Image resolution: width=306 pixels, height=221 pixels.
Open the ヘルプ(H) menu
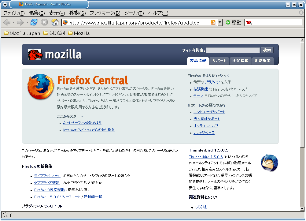[158, 13]
